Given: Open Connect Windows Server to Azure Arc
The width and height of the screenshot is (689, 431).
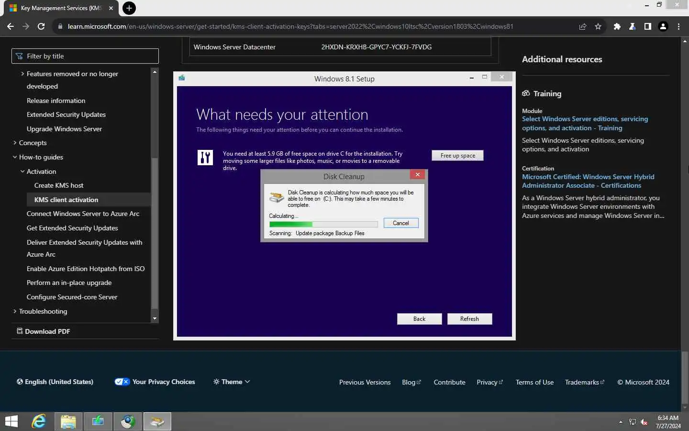Looking at the screenshot, I should click(83, 214).
